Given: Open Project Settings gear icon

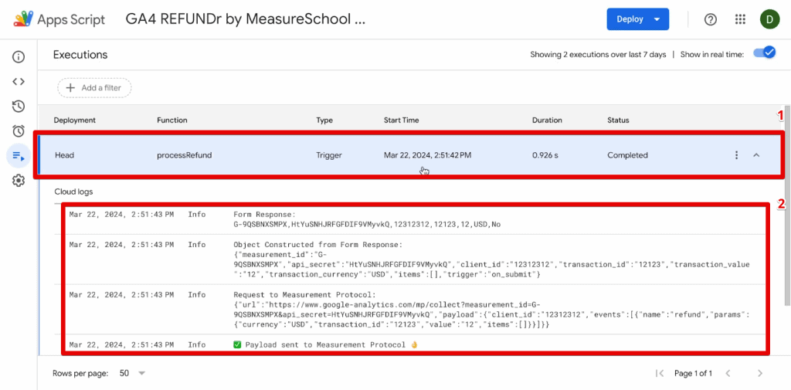Looking at the screenshot, I should point(19,180).
